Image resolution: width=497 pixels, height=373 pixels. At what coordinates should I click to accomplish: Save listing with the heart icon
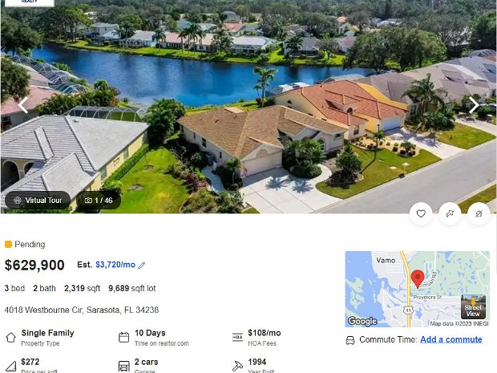point(421,214)
